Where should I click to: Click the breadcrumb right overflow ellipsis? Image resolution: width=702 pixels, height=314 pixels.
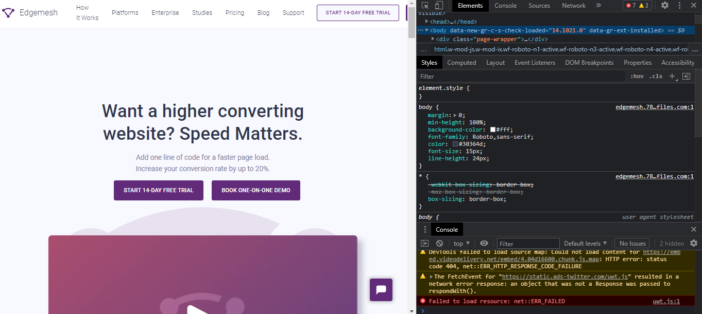[695, 50]
